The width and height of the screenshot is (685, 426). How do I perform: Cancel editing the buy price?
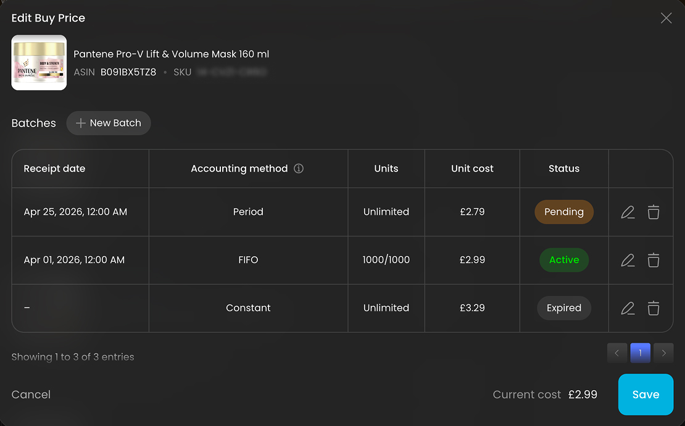tap(31, 395)
